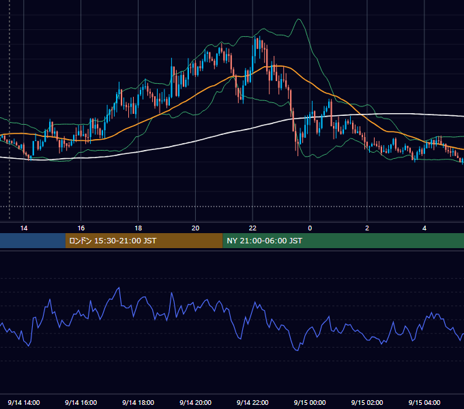Click the 9/14 22:00 time label
The width and height of the screenshot is (464, 409).
(x=252, y=402)
